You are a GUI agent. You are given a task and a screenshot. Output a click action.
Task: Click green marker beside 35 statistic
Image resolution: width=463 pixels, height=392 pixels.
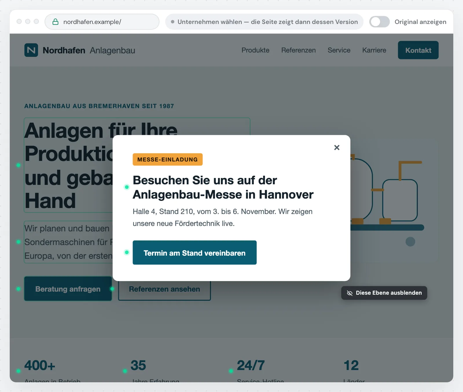pyautogui.click(x=125, y=371)
